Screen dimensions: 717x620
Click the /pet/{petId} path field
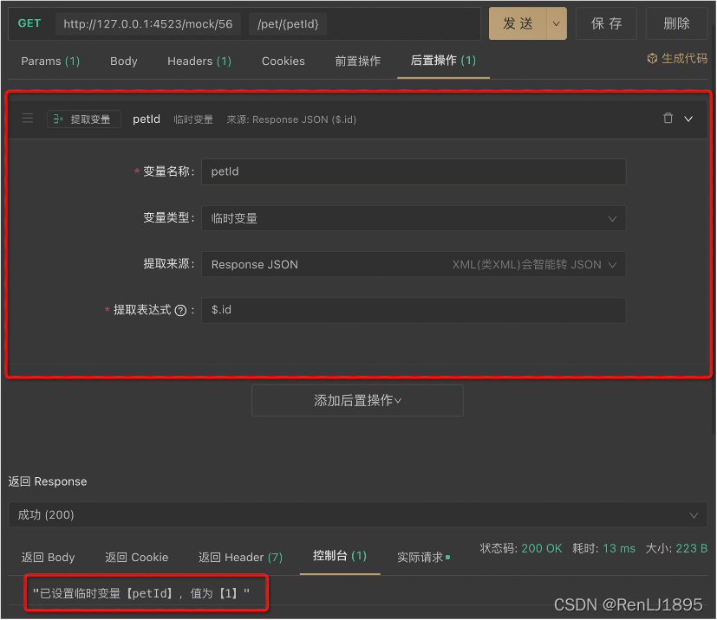point(288,23)
